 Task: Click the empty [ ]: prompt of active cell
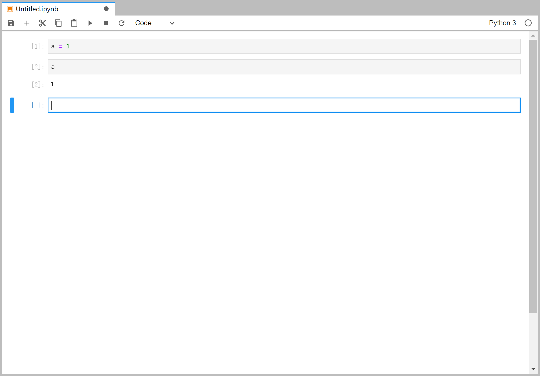(38, 105)
